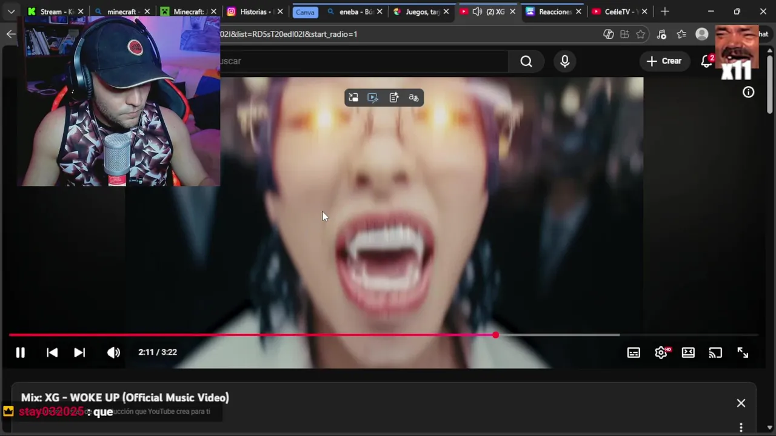Close the Reacciones tab
776x436 pixels.
578,12
